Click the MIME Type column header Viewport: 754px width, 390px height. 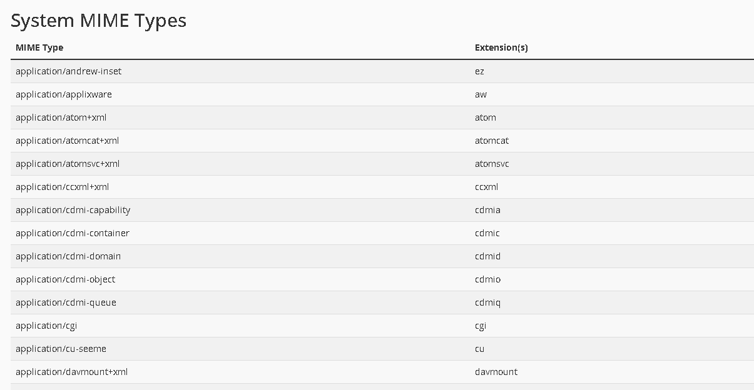point(39,47)
